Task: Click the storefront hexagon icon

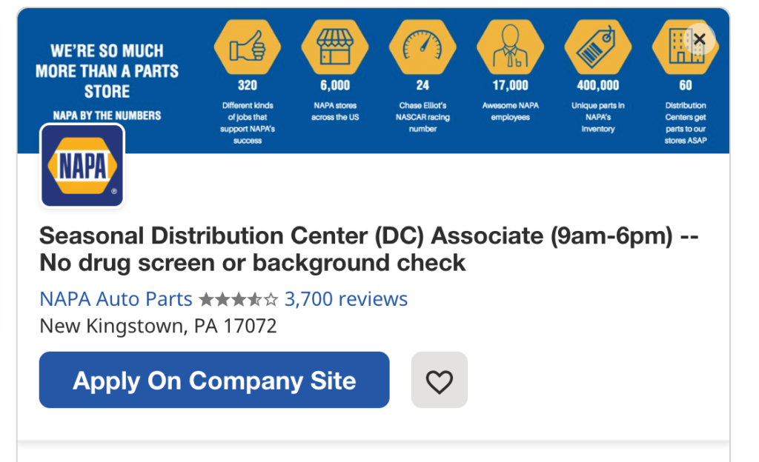Action: (x=335, y=47)
